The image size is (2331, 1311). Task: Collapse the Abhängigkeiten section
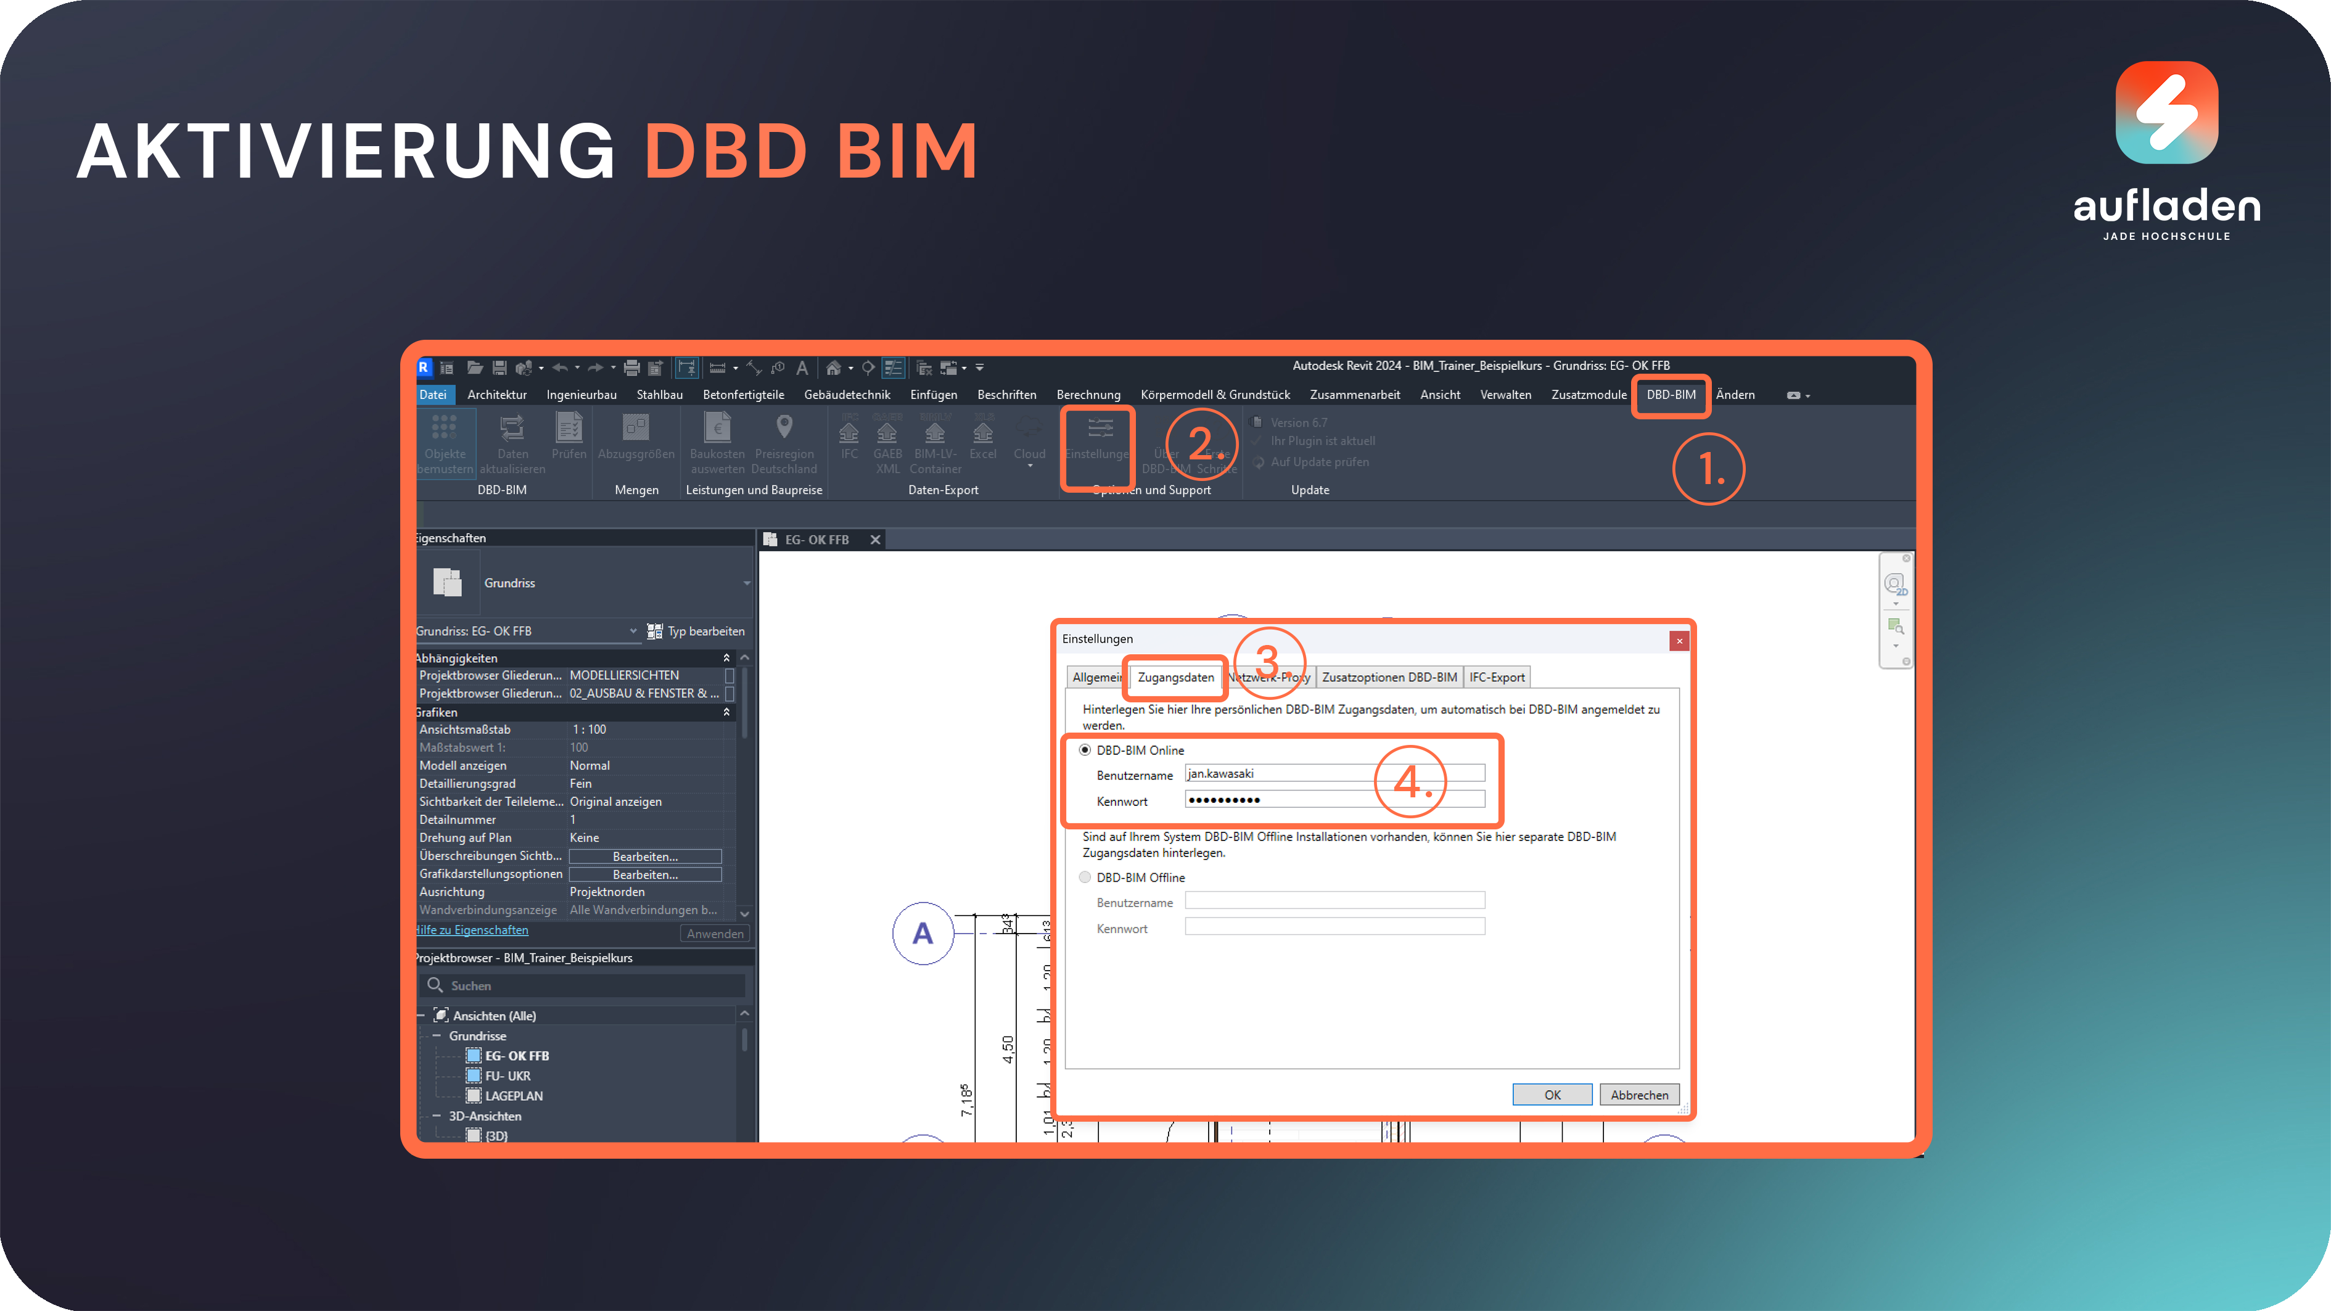(x=726, y=658)
